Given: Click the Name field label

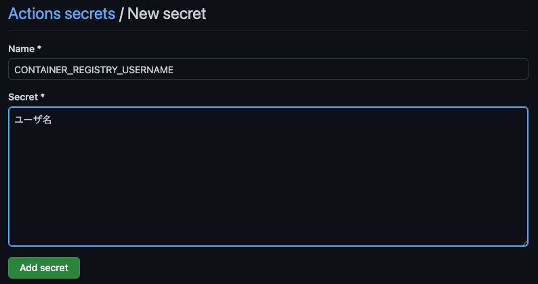Looking at the screenshot, I should (21, 49).
